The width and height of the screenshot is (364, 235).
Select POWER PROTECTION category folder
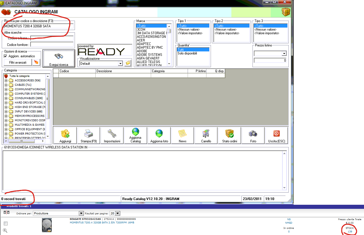point(27,134)
